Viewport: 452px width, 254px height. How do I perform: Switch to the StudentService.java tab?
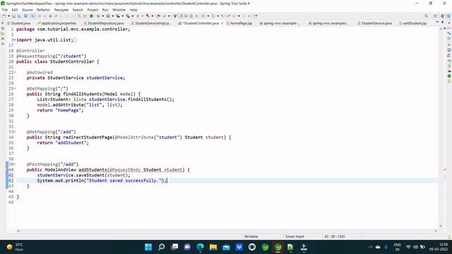pyautogui.click(x=375, y=23)
